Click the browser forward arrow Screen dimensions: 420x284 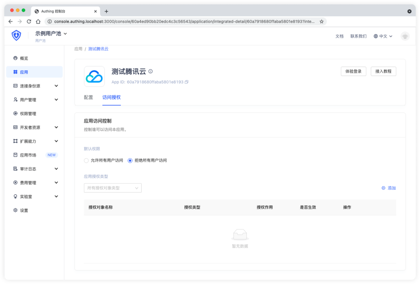19,21
